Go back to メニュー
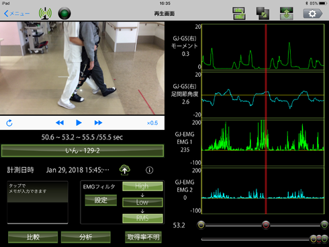Image resolution: width=329 pixels, height=247 pixels. [17, 13]
